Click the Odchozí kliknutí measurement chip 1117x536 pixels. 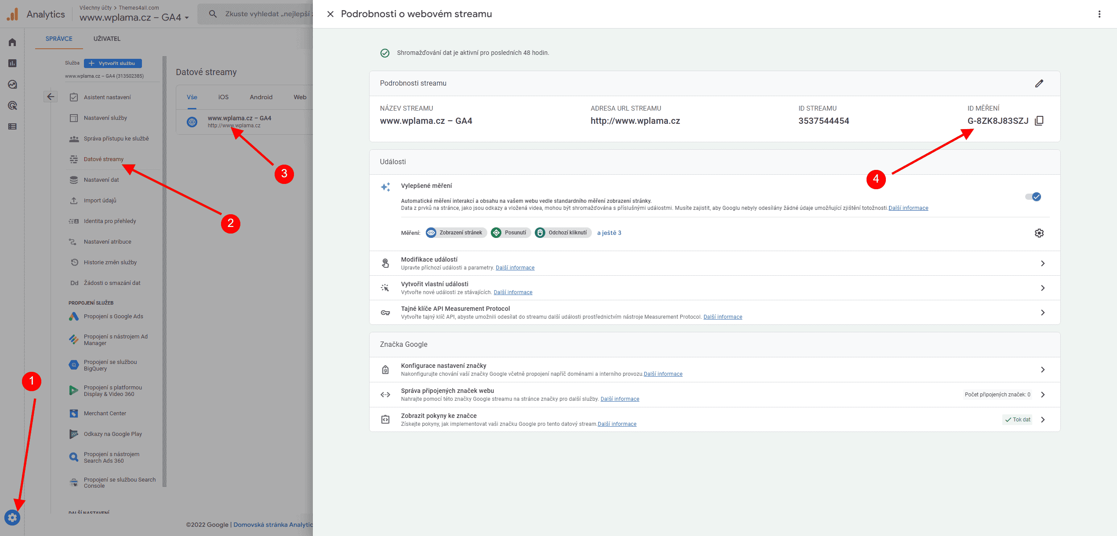(x=563, y=233)
